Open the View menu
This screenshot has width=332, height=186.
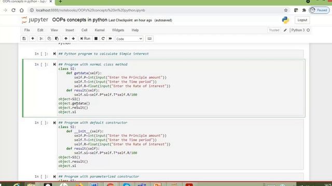coord(54,30)
